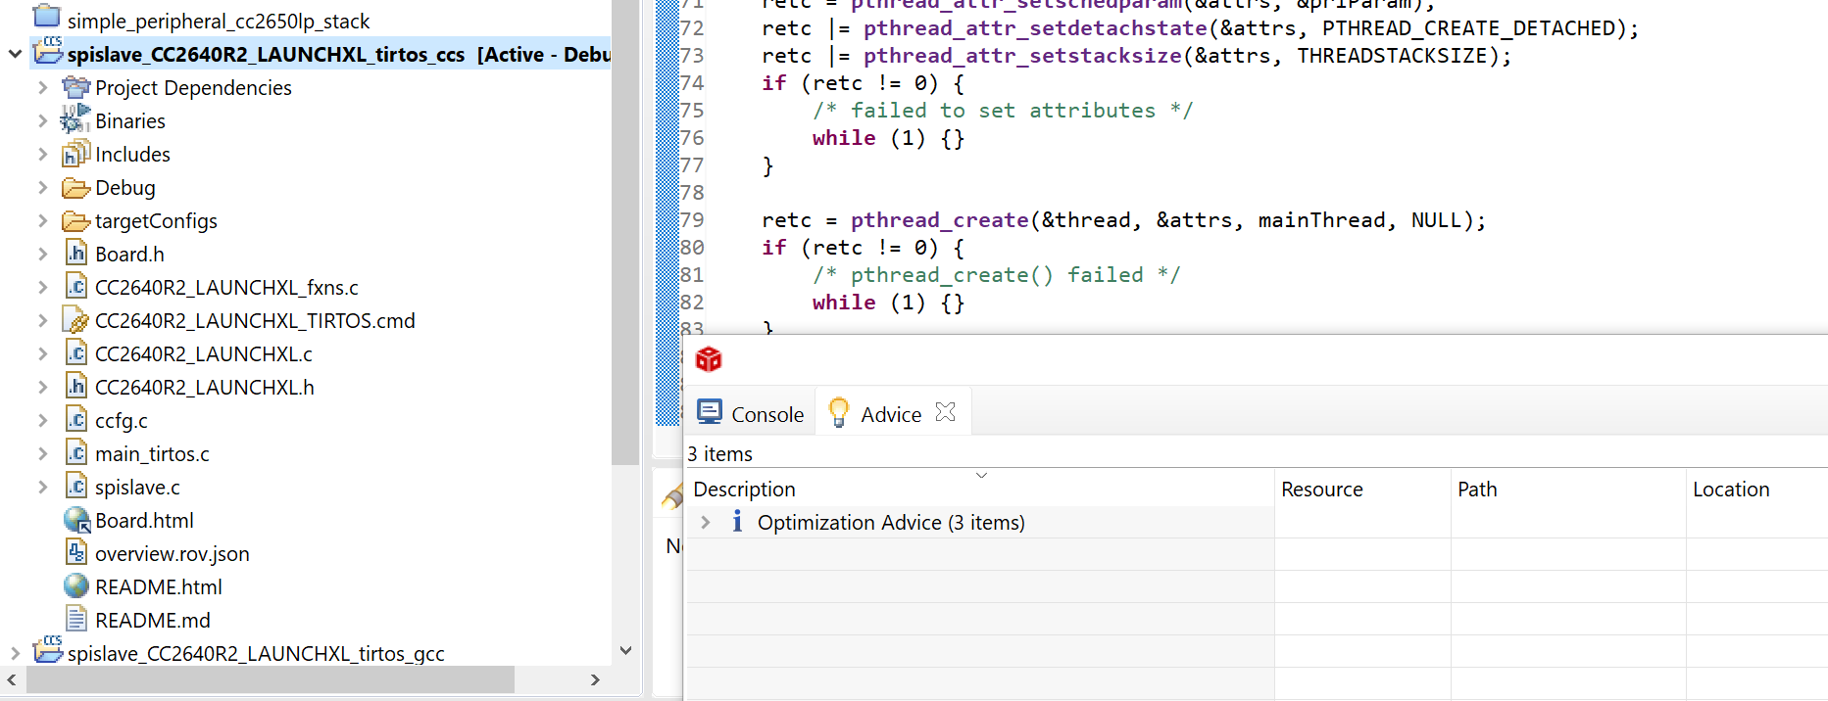Expand the Binaries node
Viewport: 1828px width, 701px height.
point(42,120)
